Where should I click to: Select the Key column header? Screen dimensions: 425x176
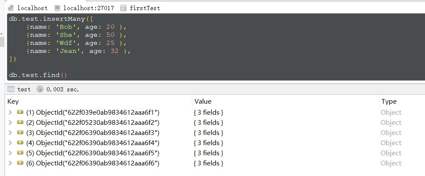click(x=13, y=102)
